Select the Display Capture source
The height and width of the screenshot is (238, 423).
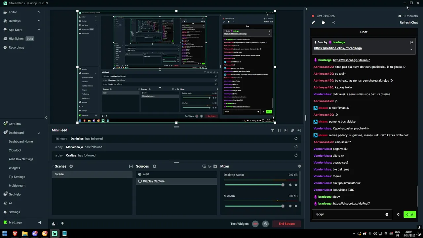coord(176,181)
